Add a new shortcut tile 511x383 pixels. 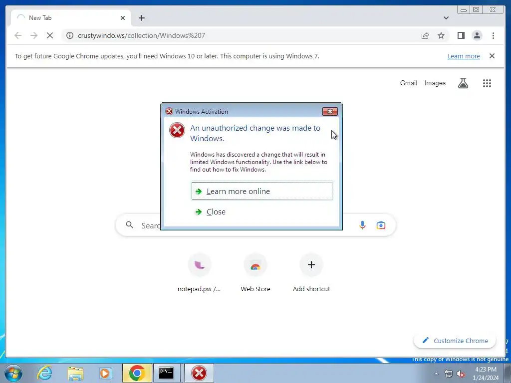[311, 273]
